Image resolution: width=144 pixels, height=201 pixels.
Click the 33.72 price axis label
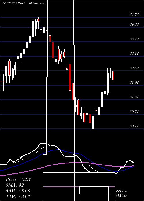[x=134, y=39]
